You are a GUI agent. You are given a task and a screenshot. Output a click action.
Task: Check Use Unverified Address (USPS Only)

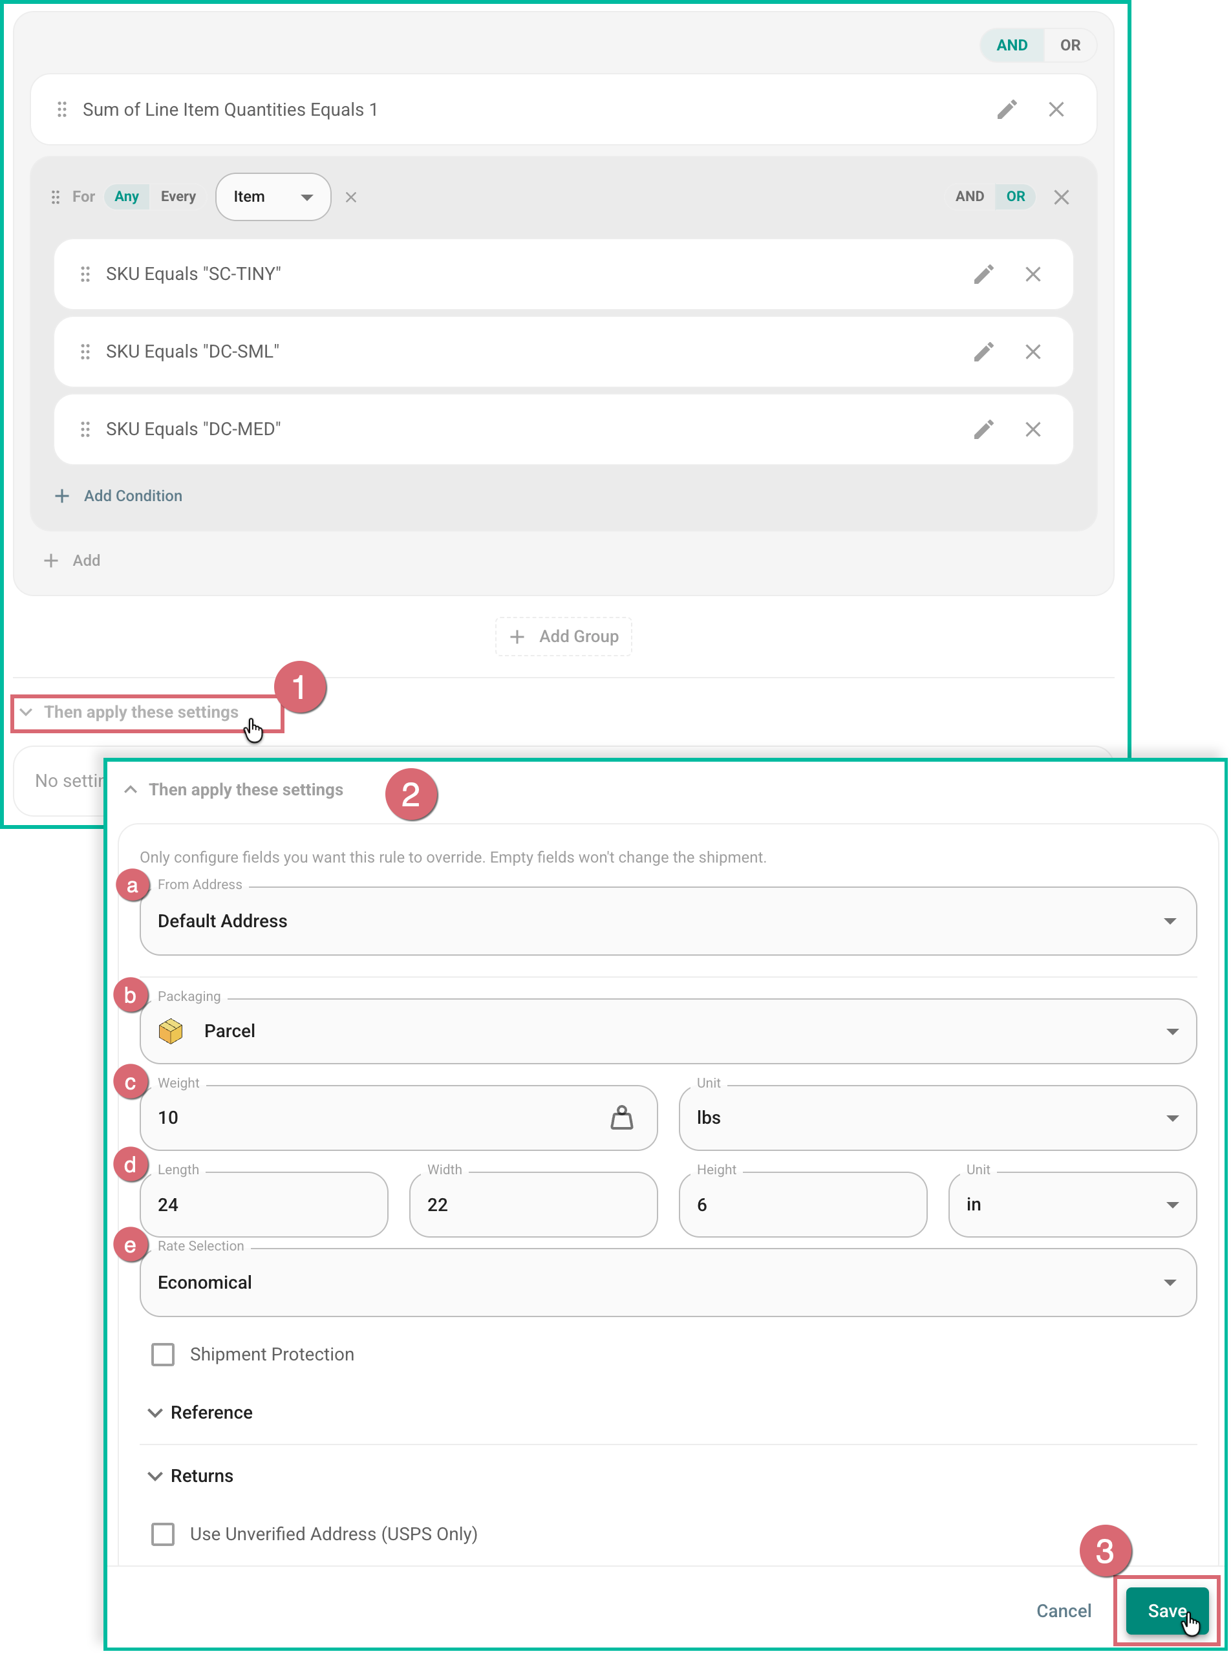pos(162,1534)
